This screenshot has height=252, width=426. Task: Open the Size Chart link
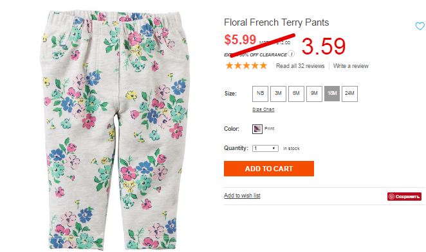(x=263, y=110)
